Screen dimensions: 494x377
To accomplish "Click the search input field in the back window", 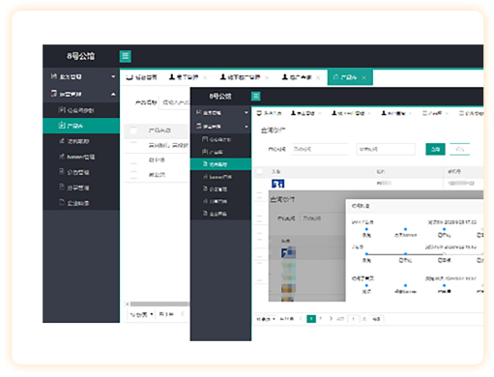I will (x=175, y=102).
